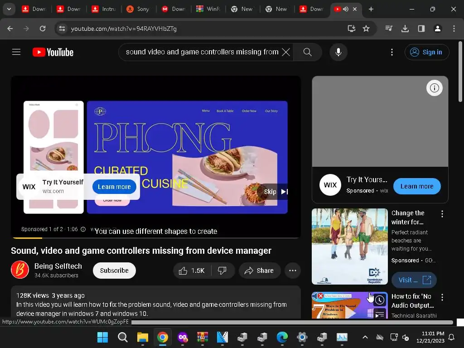
Task: Switch to the first New tab
Action: (243, 9)
